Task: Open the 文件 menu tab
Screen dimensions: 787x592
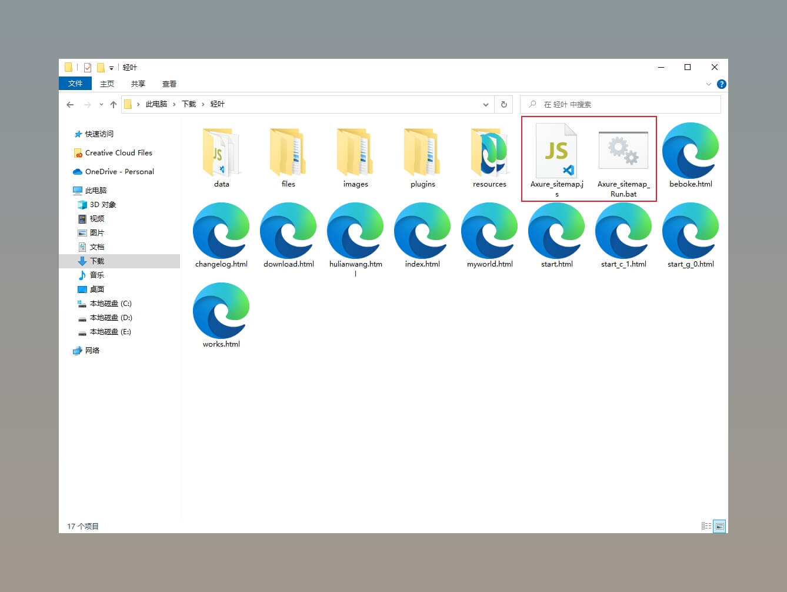Action: click(75, 84)
